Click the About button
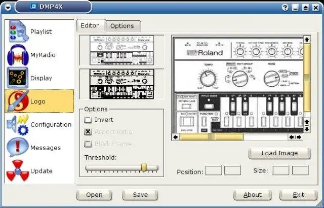 [x=253, y=195]
